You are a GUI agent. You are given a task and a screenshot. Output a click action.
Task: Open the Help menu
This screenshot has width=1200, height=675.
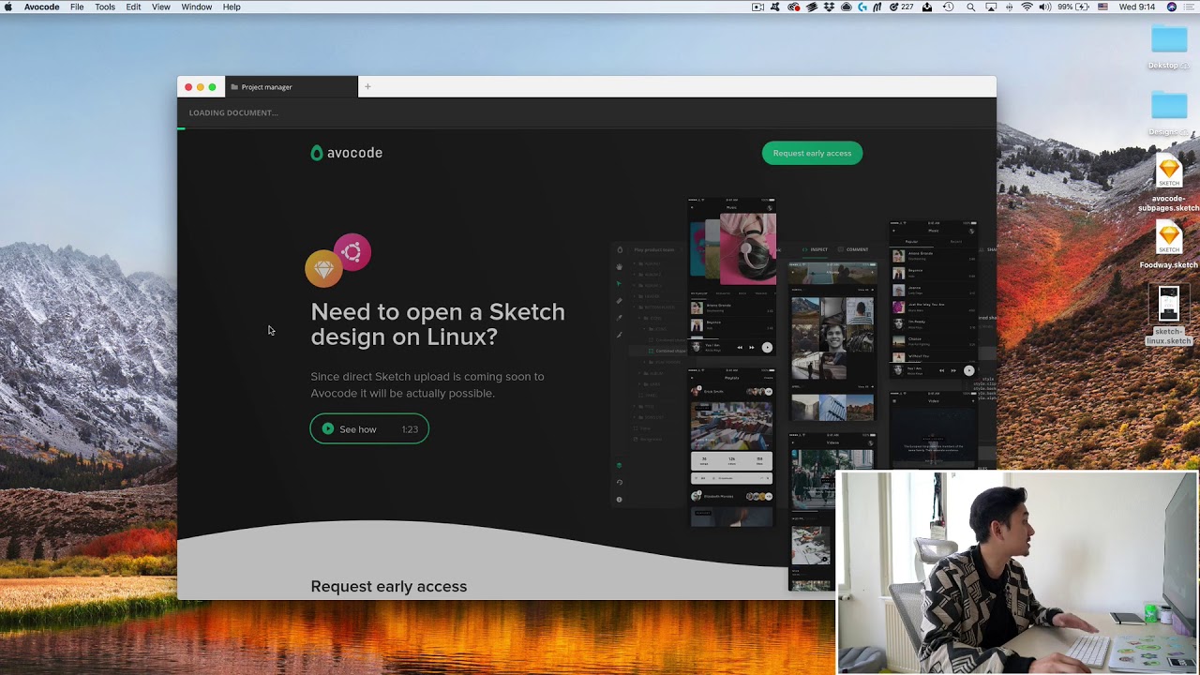(232, 7)
